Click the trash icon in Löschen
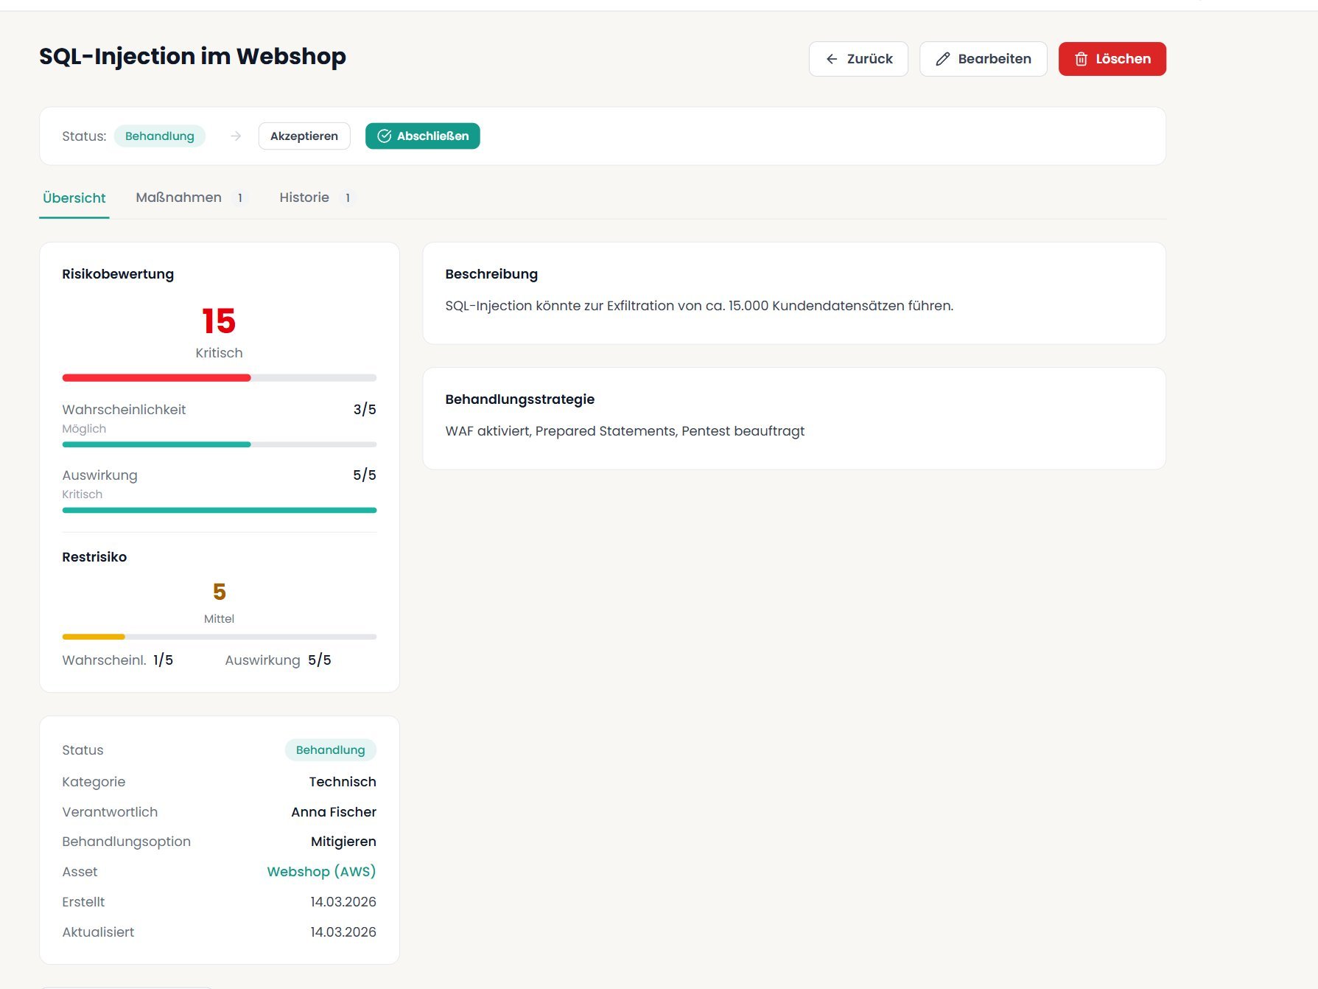 coord(1081,59)
